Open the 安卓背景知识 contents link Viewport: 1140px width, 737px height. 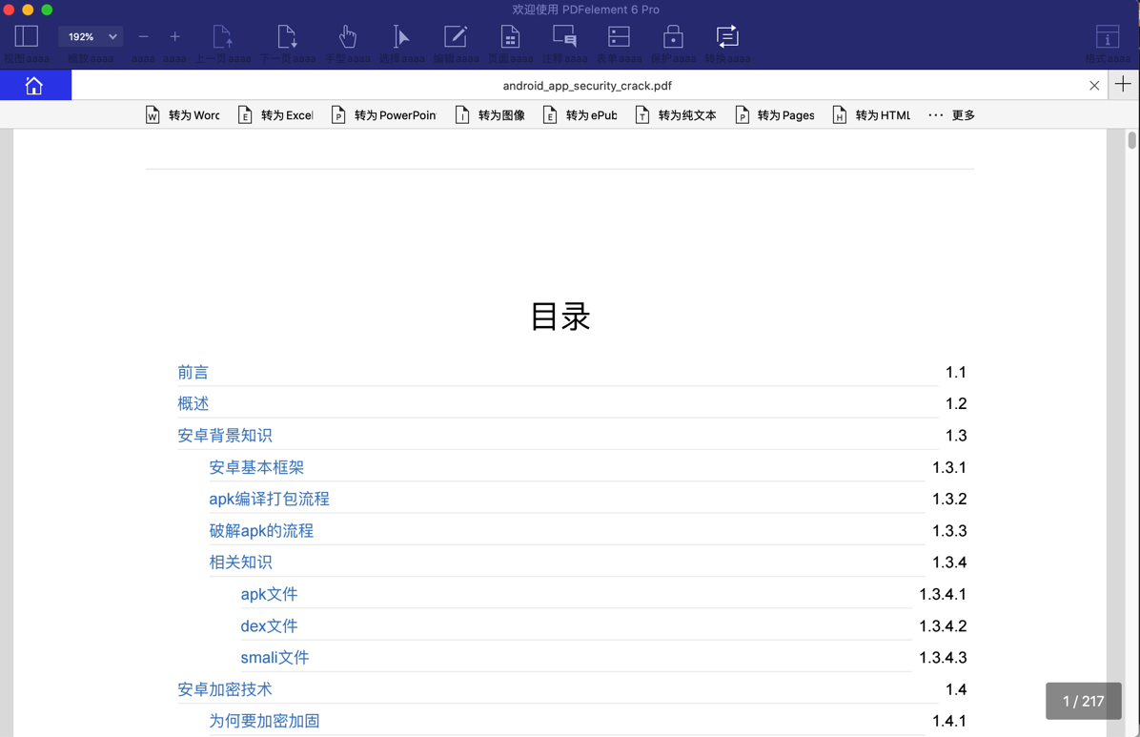pyautogui.click(x=225, y=436)
